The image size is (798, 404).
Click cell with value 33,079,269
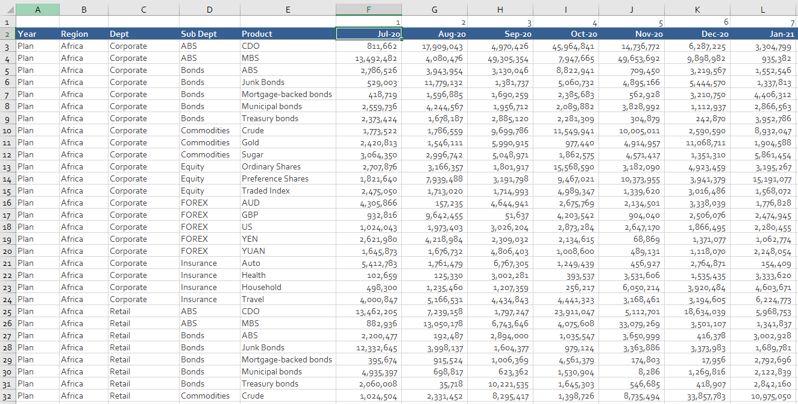[632, 323]
